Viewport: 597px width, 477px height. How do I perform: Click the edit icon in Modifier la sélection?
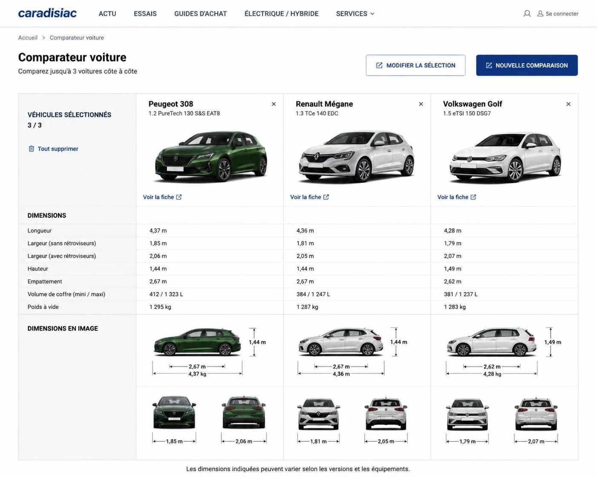pos(379,65)
